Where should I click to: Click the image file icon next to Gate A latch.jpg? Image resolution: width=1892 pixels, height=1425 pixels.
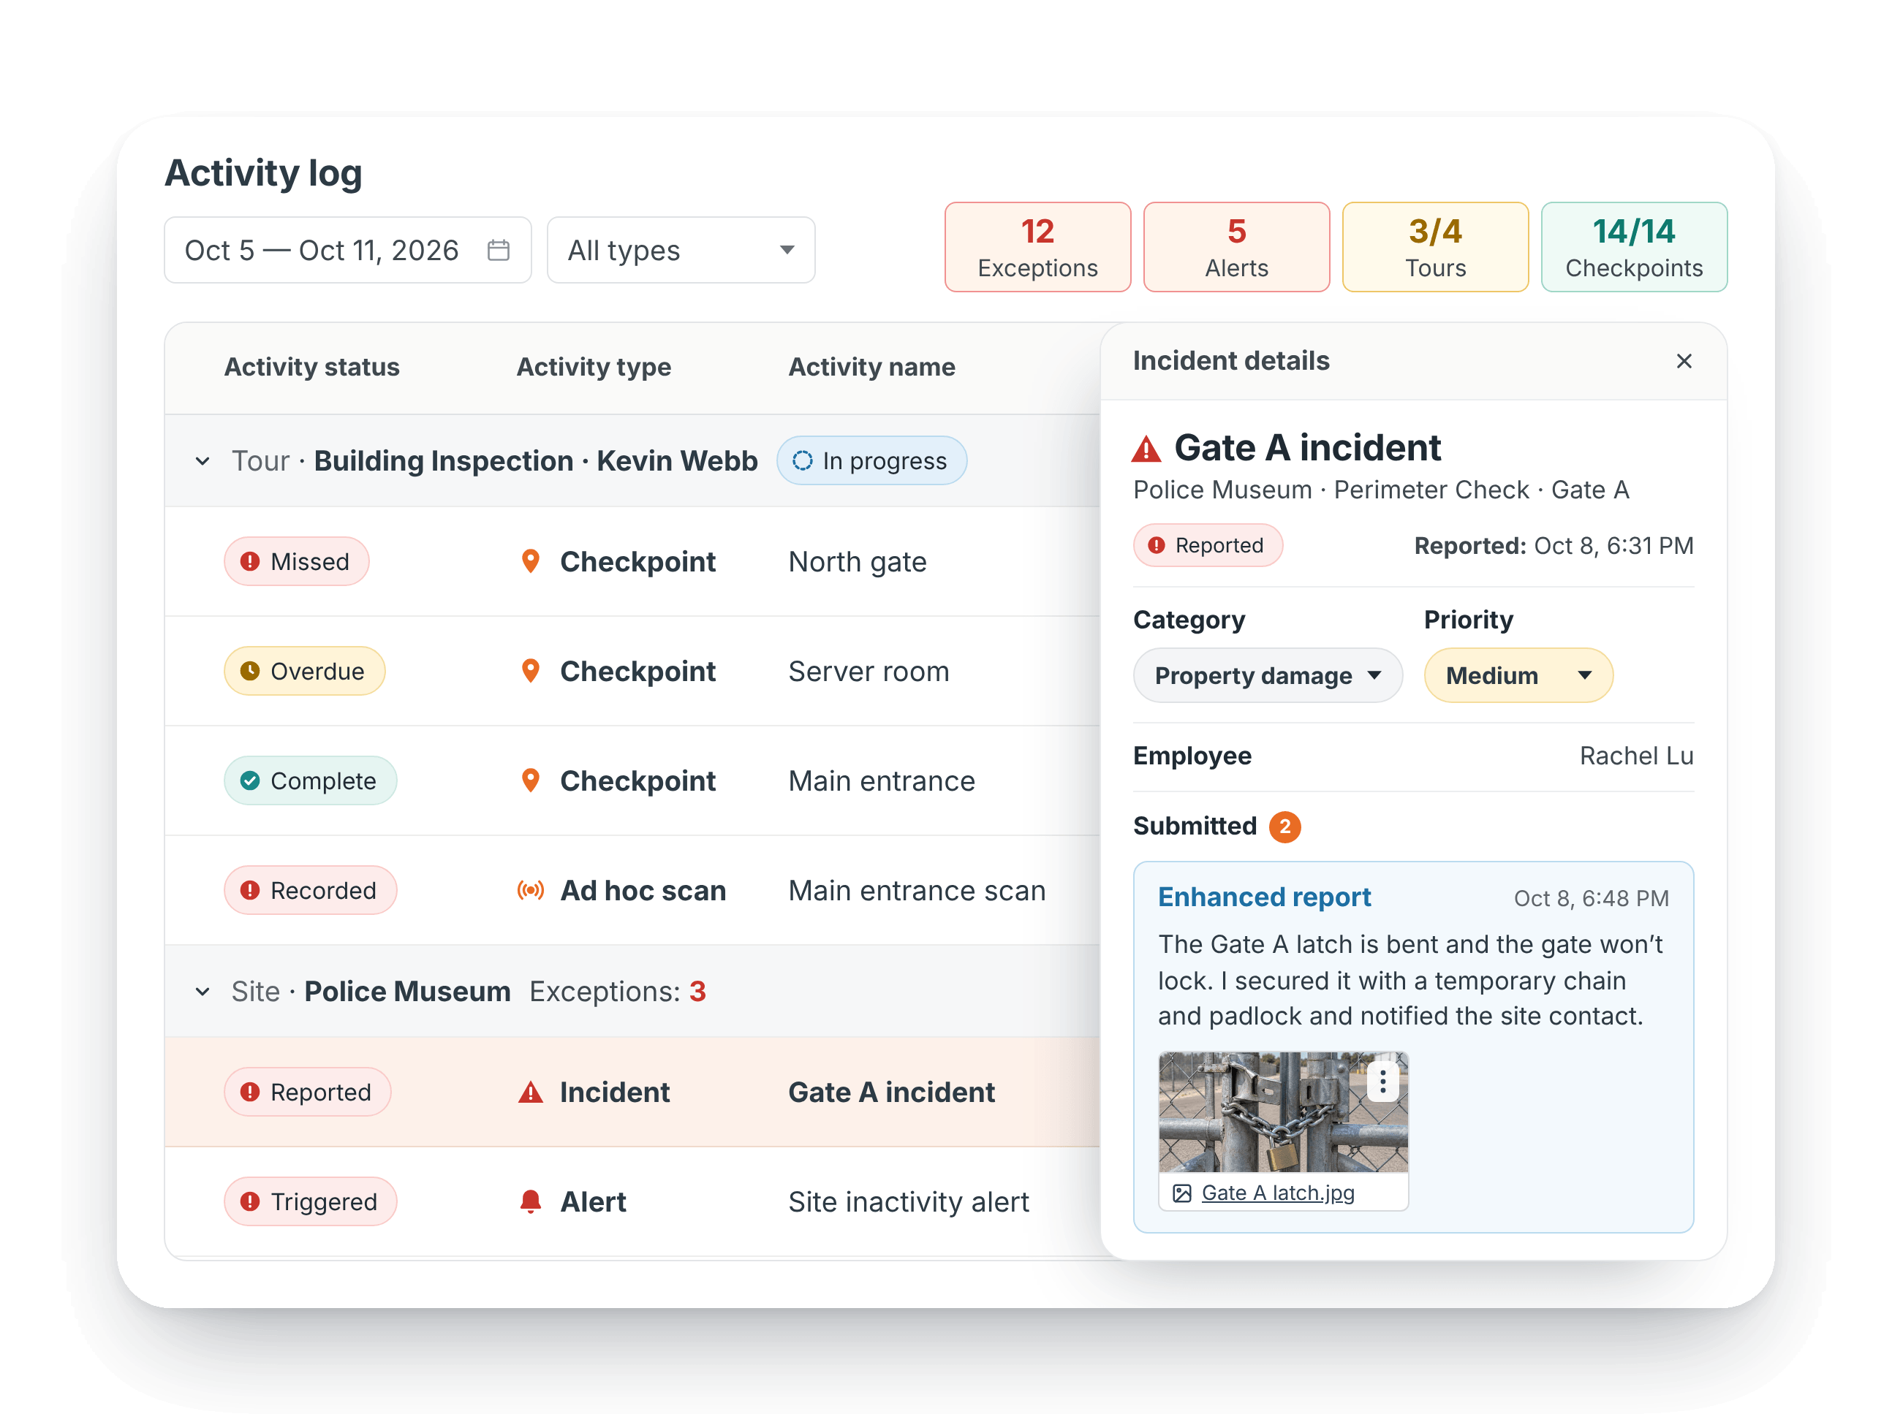(1182, 1193)
